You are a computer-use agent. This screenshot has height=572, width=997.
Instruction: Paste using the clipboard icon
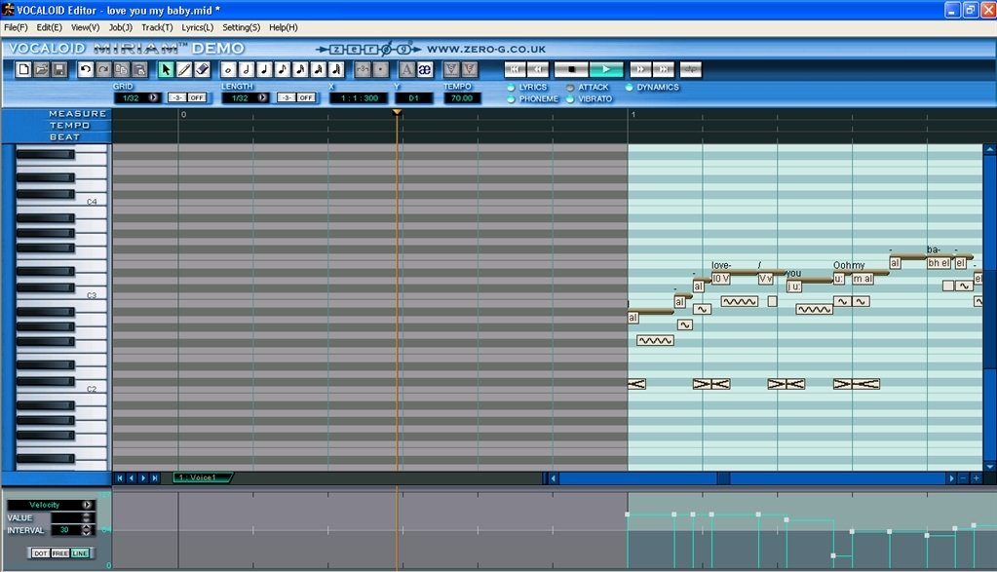click(x=139, y=69)
